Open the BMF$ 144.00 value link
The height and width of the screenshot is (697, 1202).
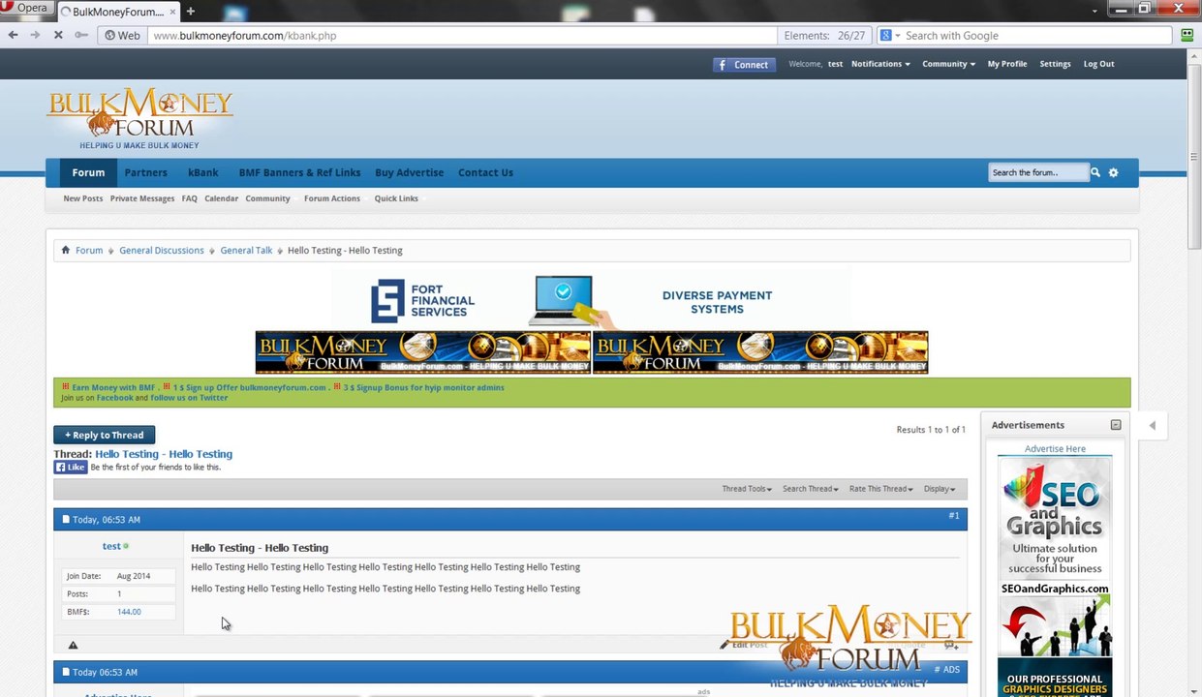(129, 612)
